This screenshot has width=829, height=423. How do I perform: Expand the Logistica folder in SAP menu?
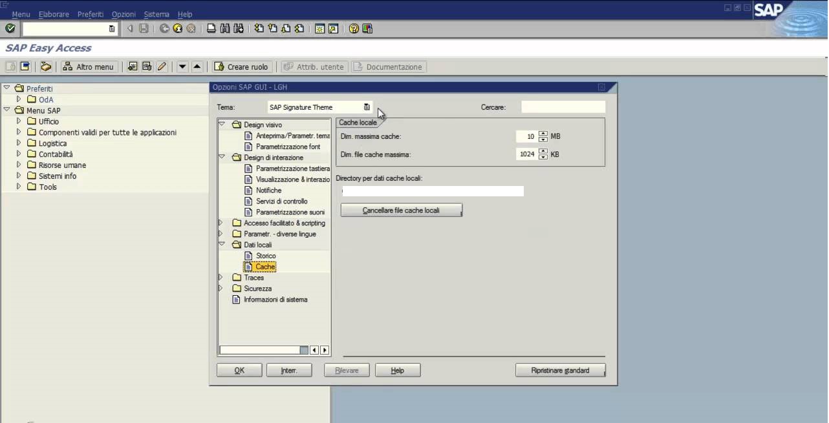[x=19, y=143]
